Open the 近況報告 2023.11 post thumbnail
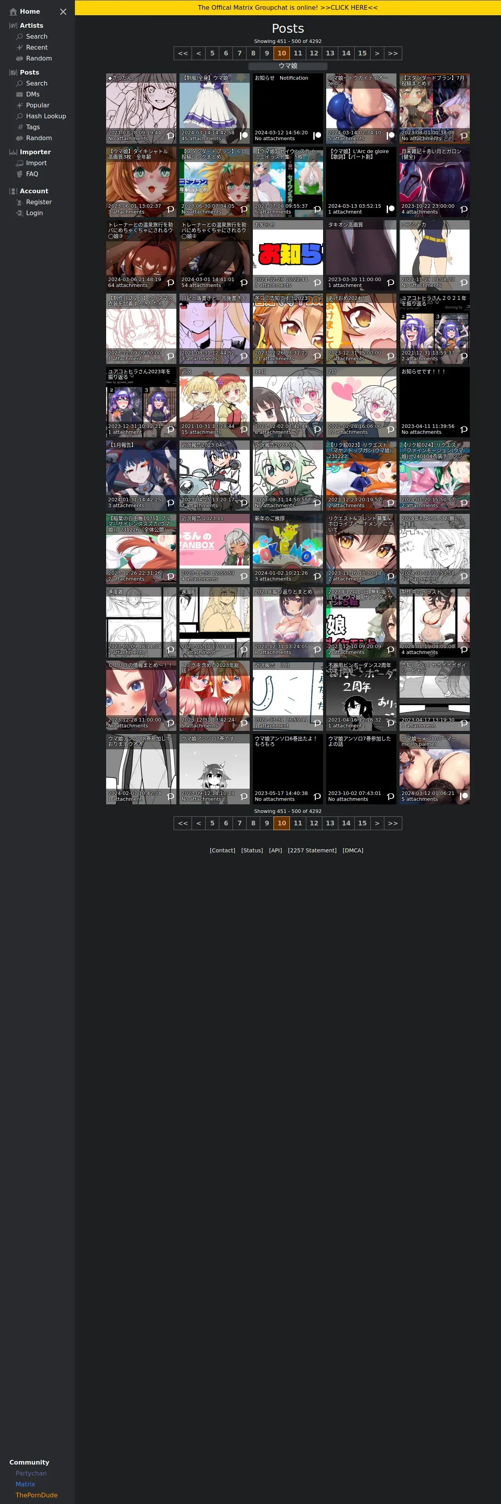 coord(215,549)
